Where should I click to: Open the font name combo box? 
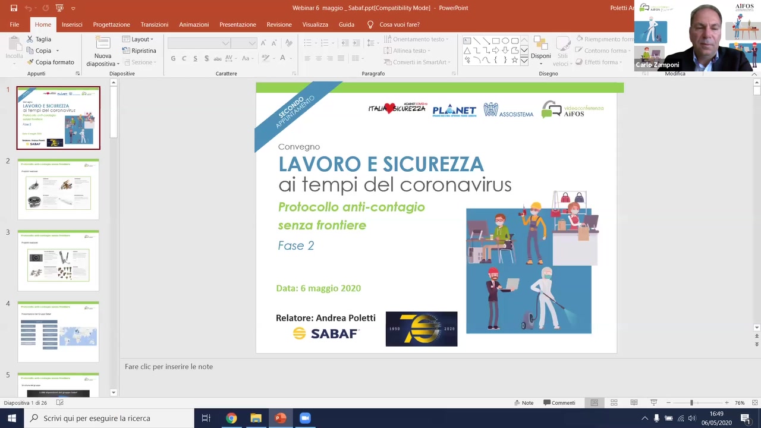click(199, 43)
